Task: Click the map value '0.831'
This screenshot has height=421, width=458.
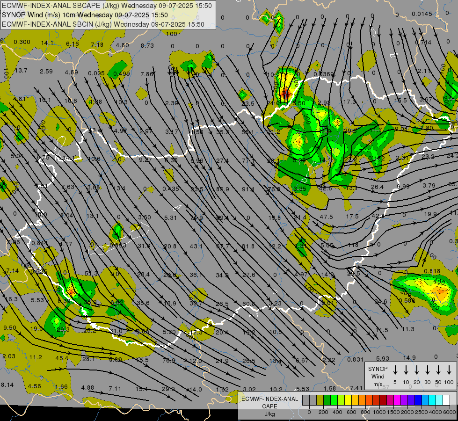Action: 356,360
